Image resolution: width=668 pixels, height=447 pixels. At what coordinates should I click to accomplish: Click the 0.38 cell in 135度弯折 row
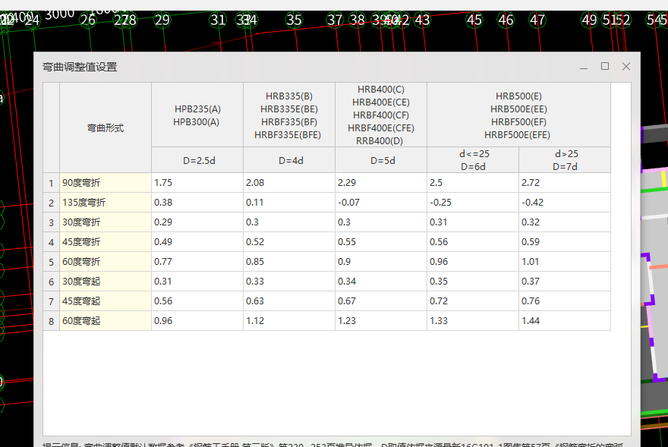(x=197, y=203)
